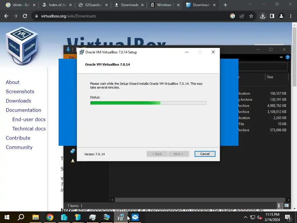Click the share page icon
Image resolution: width=297 pixels, height=223 pixels.
(242, 16)
